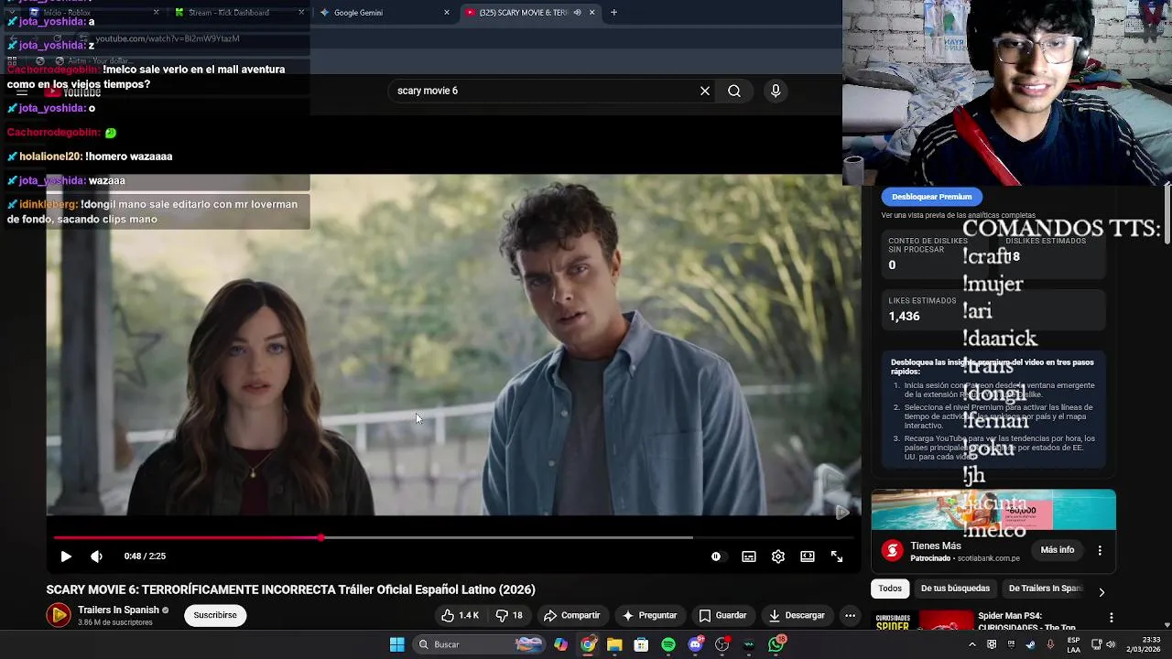The image size is (1172, 659).
Task: Open Spotify from the taskbar
Action: click(668, 644)
